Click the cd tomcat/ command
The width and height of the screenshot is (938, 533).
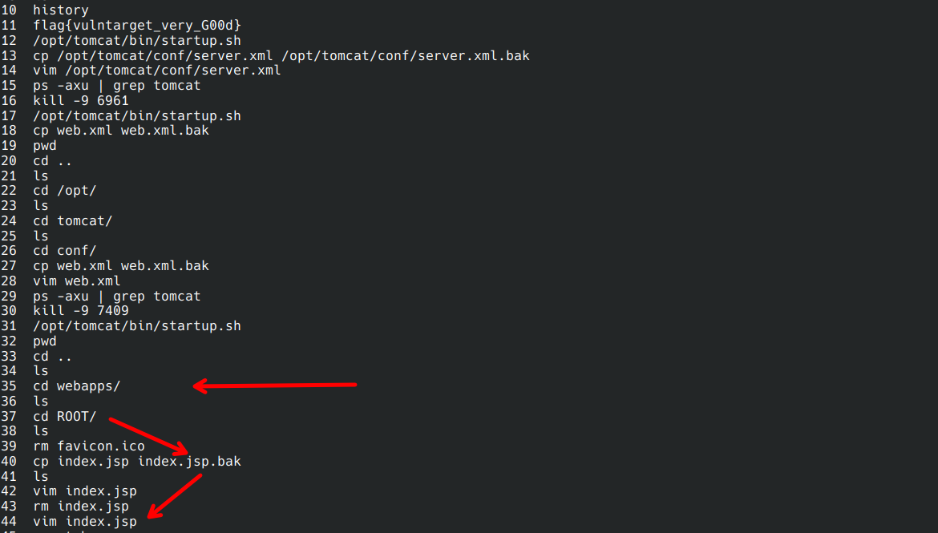tap(73, 220)
